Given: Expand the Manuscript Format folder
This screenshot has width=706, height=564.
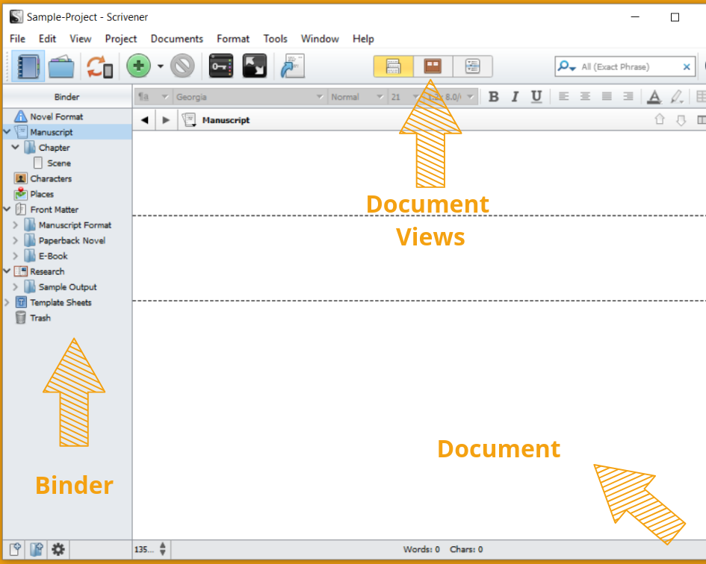Looking at the screenshot, I should pos(15,225).
